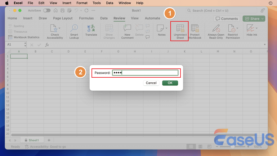The image size is (277, 156).
Task: Click Accessibility: Good to go status
Action: point(45,147)
